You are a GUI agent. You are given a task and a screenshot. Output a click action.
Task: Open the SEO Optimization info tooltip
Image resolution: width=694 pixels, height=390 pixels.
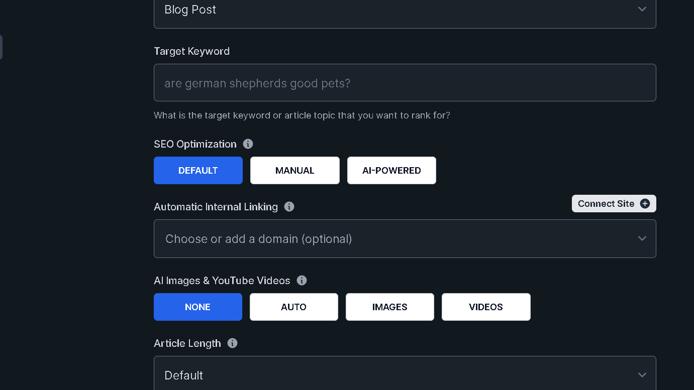tap(248, 144)
